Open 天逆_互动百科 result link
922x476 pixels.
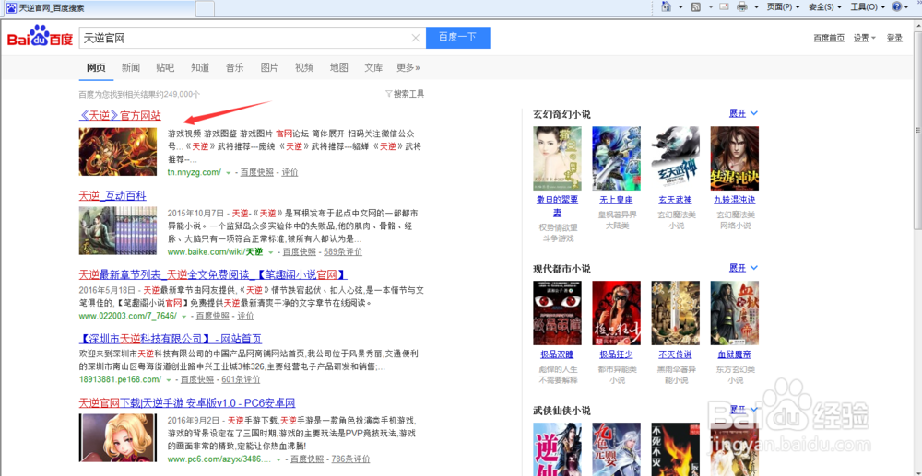[x=112, y=195]
